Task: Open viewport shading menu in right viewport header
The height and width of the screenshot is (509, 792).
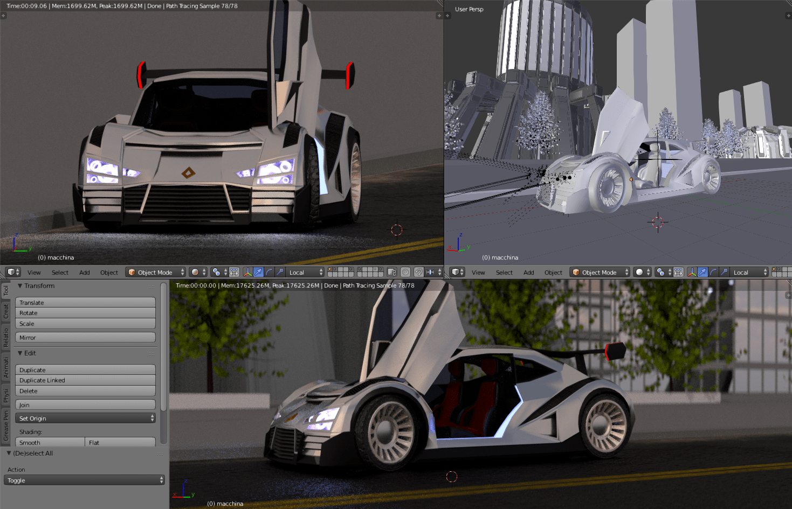Action: coord(643,272)
